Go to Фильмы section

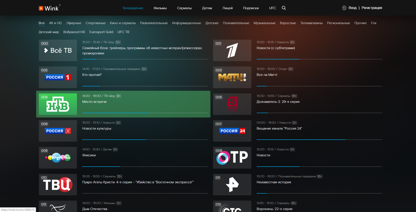[160, 8]
